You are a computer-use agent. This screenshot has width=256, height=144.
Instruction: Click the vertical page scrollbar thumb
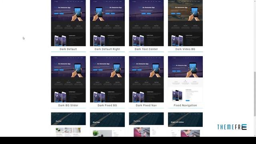point(255,94)
